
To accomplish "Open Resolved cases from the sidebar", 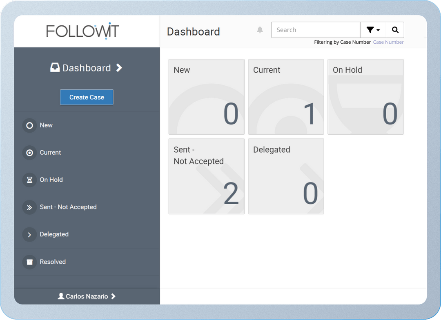I will [53, 262].
